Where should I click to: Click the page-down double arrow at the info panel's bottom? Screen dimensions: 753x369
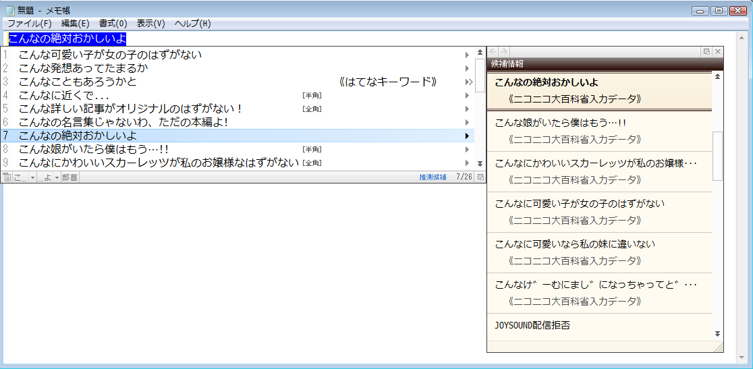717,334
